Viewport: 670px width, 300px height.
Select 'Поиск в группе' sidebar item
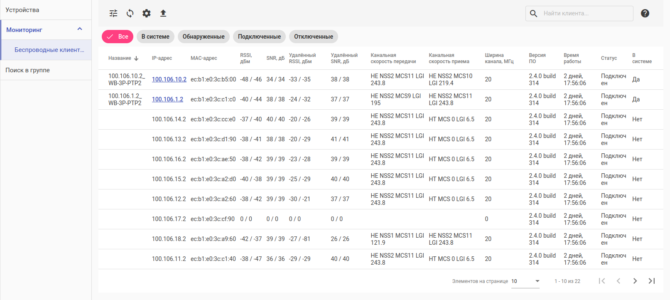[x=27, y=70]
